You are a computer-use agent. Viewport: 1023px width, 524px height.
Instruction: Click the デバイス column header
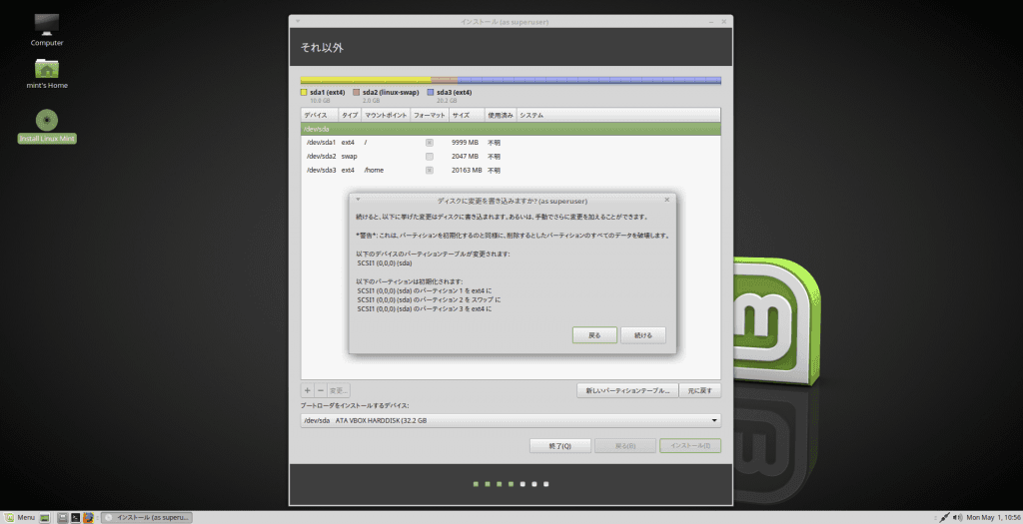tap(320, 115)
